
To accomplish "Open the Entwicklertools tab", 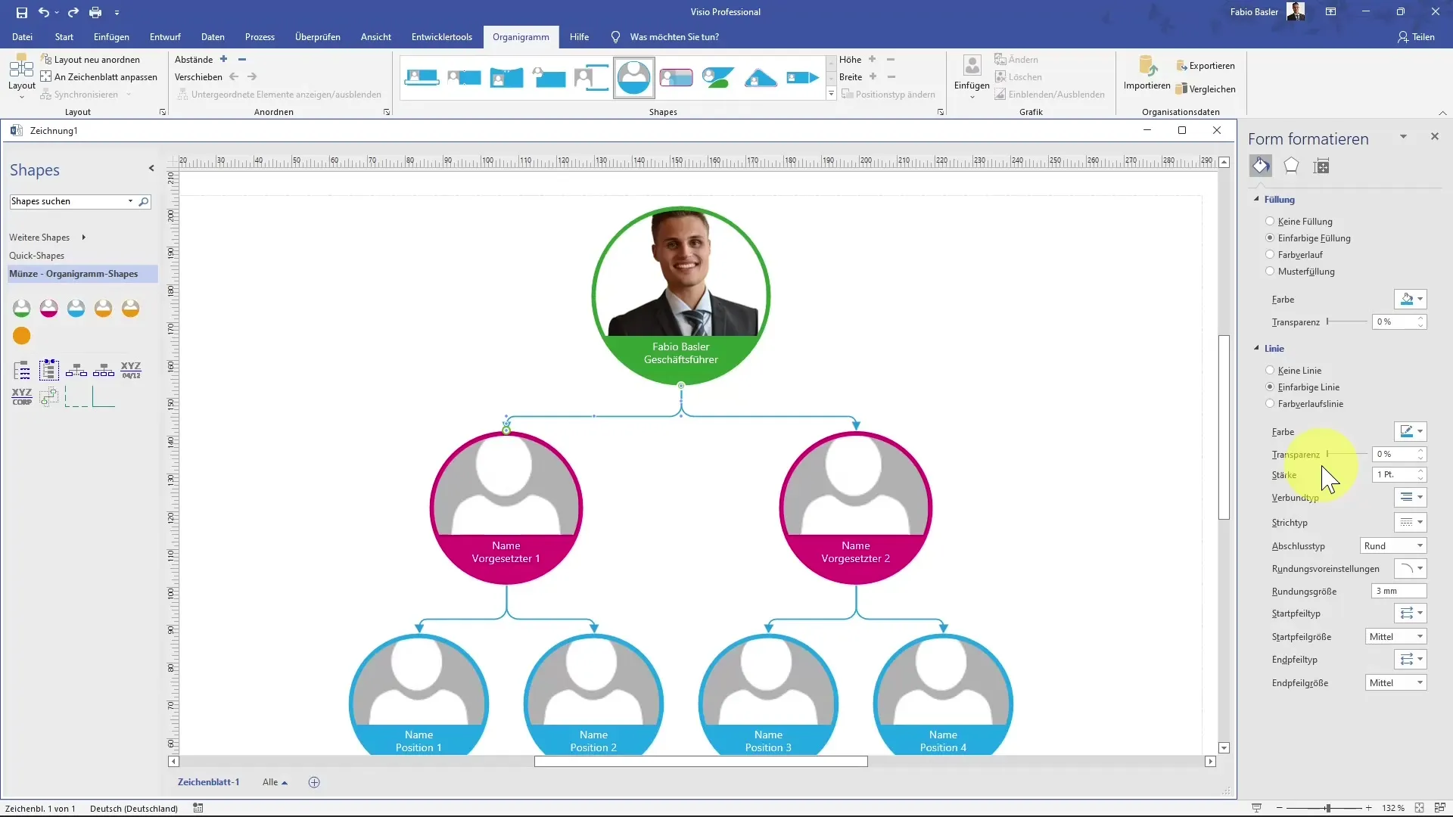I will (x=442, y=37).
